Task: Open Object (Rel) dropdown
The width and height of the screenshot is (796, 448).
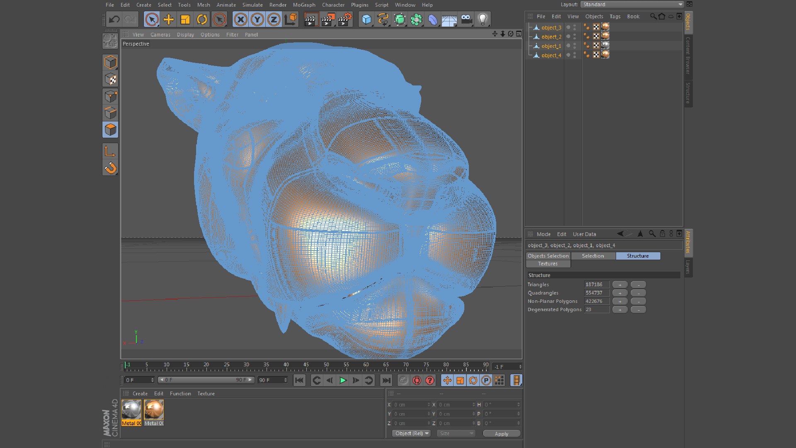Action: coord(412,433)
